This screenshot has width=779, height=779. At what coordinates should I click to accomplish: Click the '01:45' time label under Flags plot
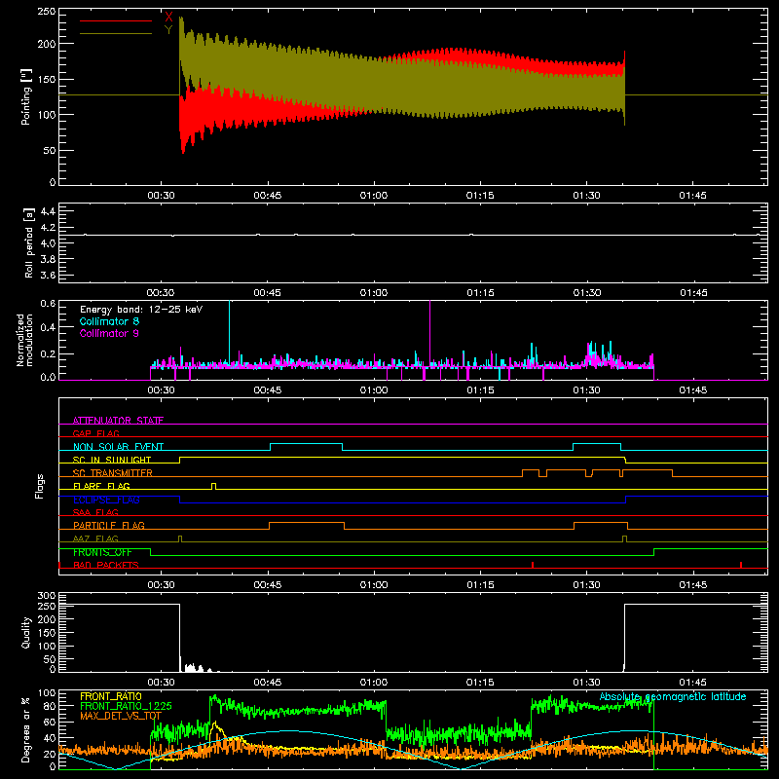693,585
